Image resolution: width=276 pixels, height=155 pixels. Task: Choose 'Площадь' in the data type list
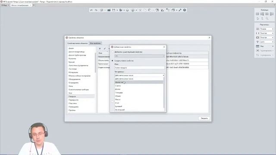[x=139, y=93]
